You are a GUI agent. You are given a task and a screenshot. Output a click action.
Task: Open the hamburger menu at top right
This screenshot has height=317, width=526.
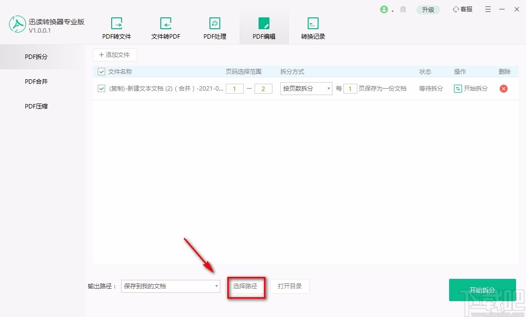pos(488,9)
